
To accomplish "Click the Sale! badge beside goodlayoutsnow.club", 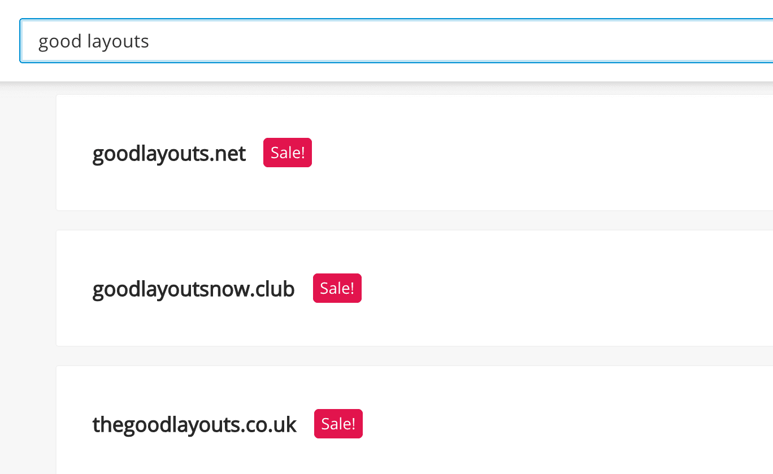I will coord(337,288).
